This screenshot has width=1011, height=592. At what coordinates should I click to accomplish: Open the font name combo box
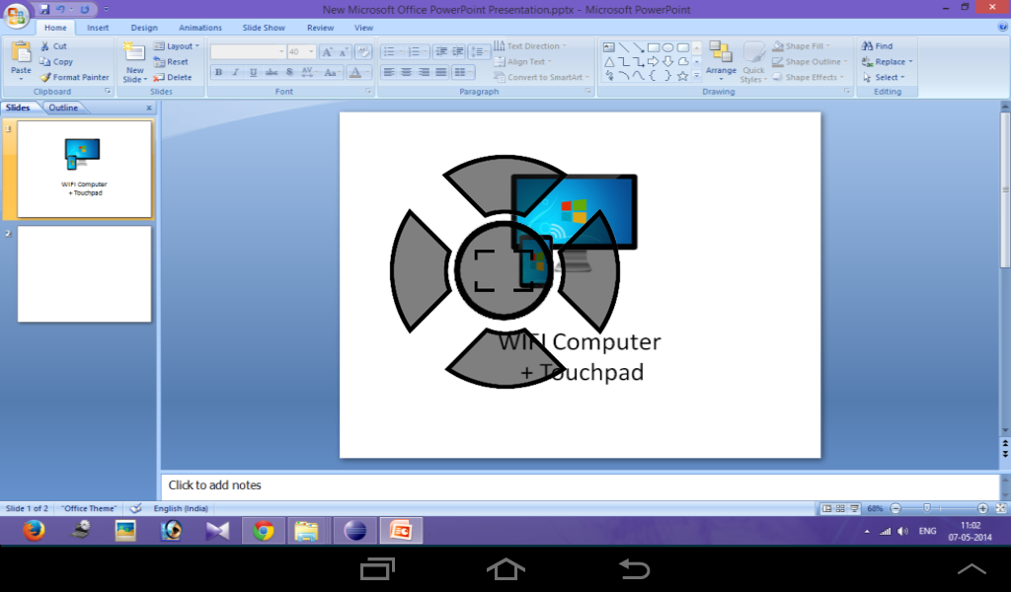pos(248,51)
